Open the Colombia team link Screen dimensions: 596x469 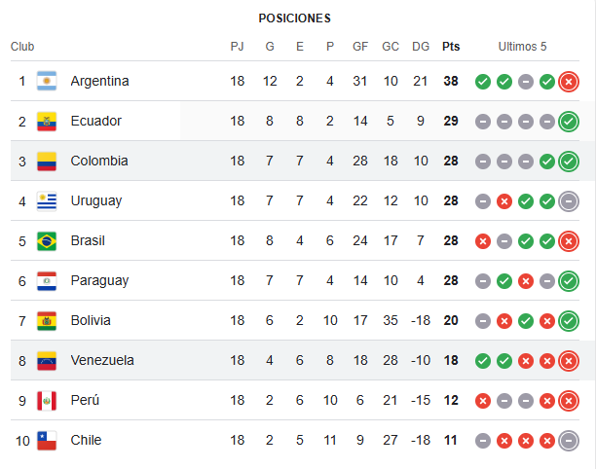tap(99, 161)
